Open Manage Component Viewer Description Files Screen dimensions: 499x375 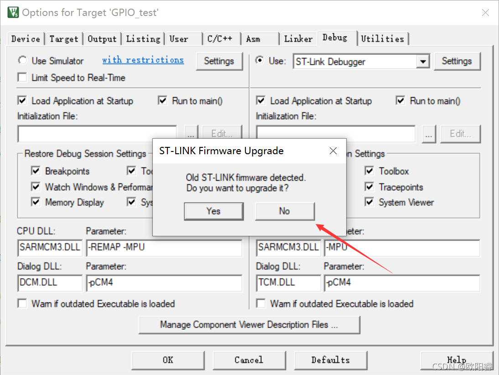pos(249,325)
